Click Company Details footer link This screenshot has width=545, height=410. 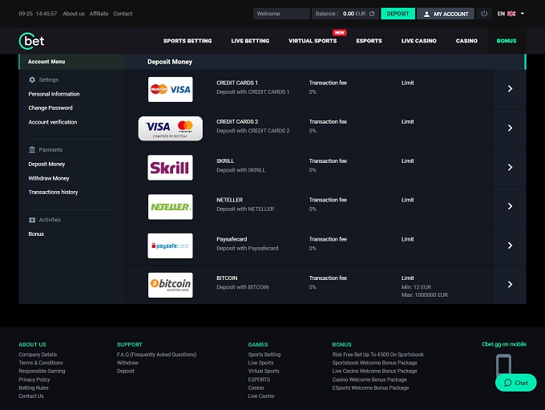pyautogui.click(x=38, y=355)
